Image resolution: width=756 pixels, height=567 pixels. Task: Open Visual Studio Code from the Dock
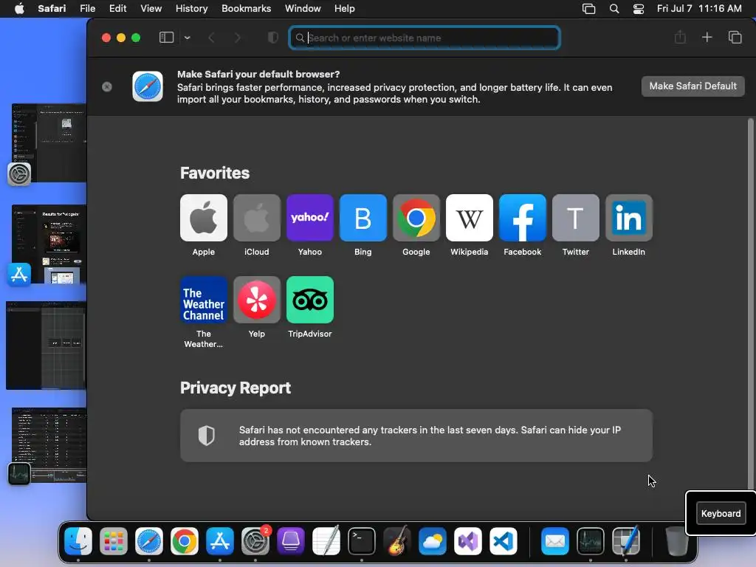point(504,541)
